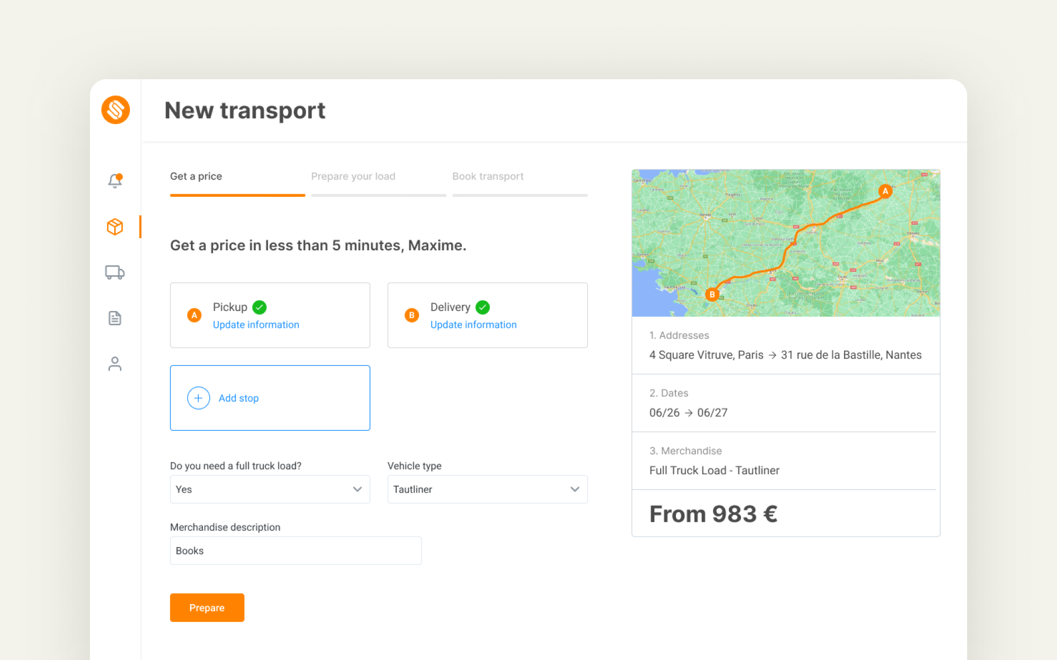
Task: Click map marker B at Nantes
Action: click(712, 295)
